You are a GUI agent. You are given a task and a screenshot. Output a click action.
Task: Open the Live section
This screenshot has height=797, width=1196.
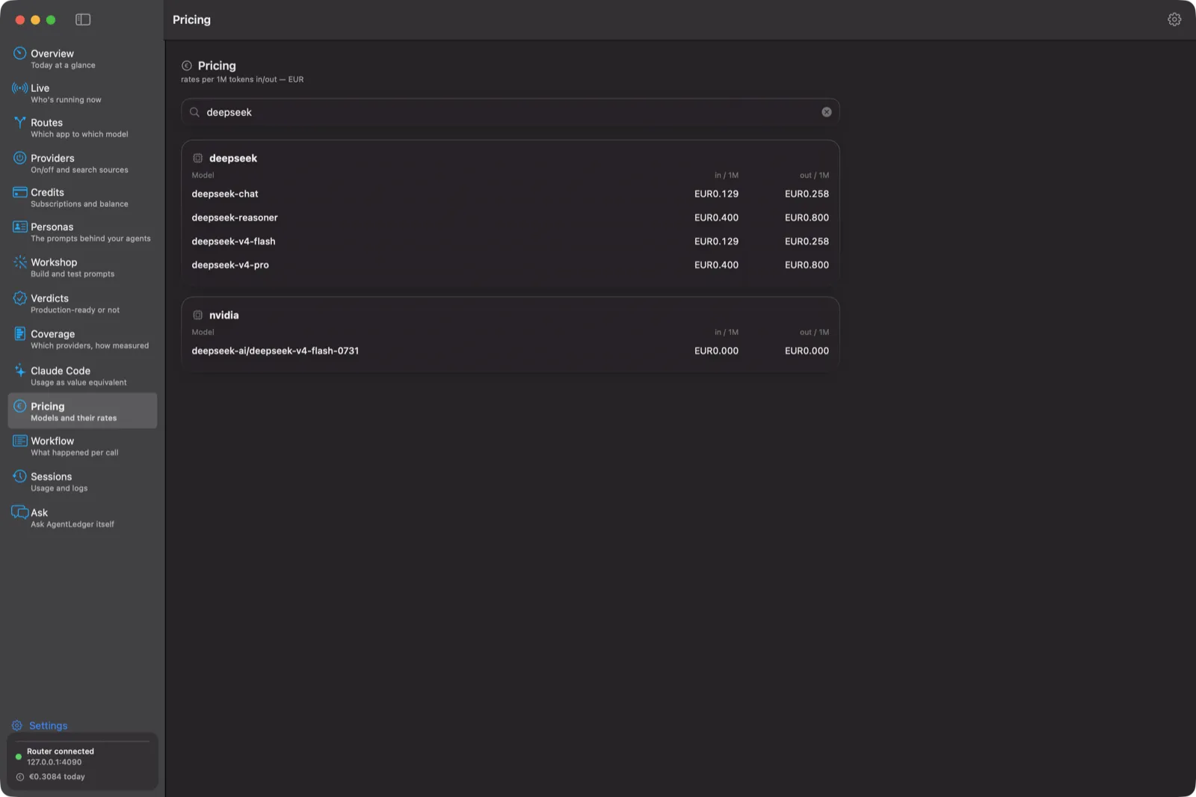coord(82,93)
